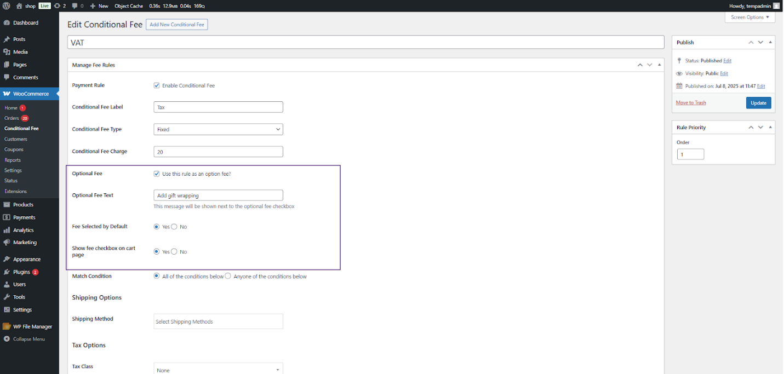
Task: Click the WP File Manager folder icon
Action: (7, 327)
